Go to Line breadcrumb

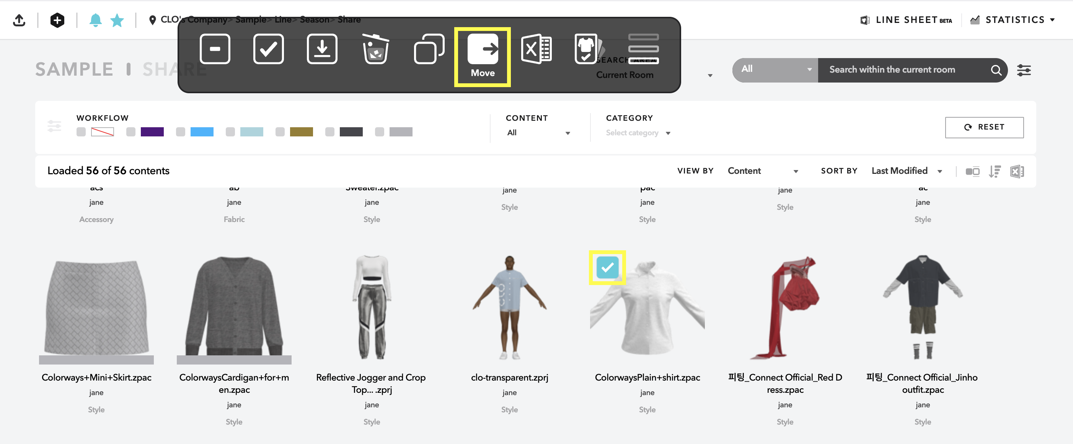click(283, 20)
